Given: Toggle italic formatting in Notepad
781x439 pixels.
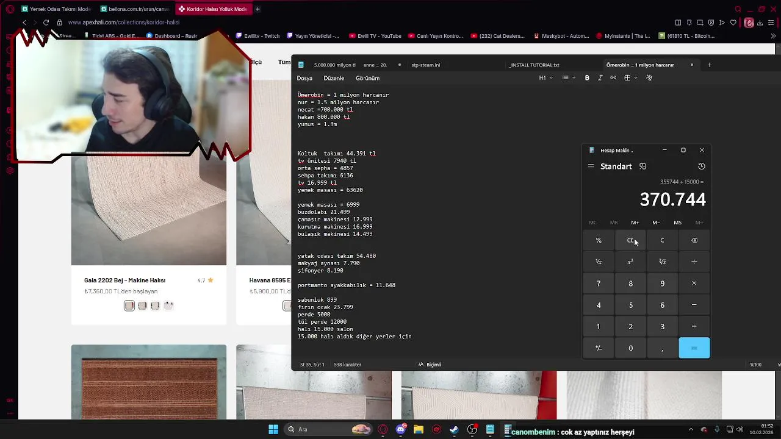Looking at the screenshot, I should [600, 77].
